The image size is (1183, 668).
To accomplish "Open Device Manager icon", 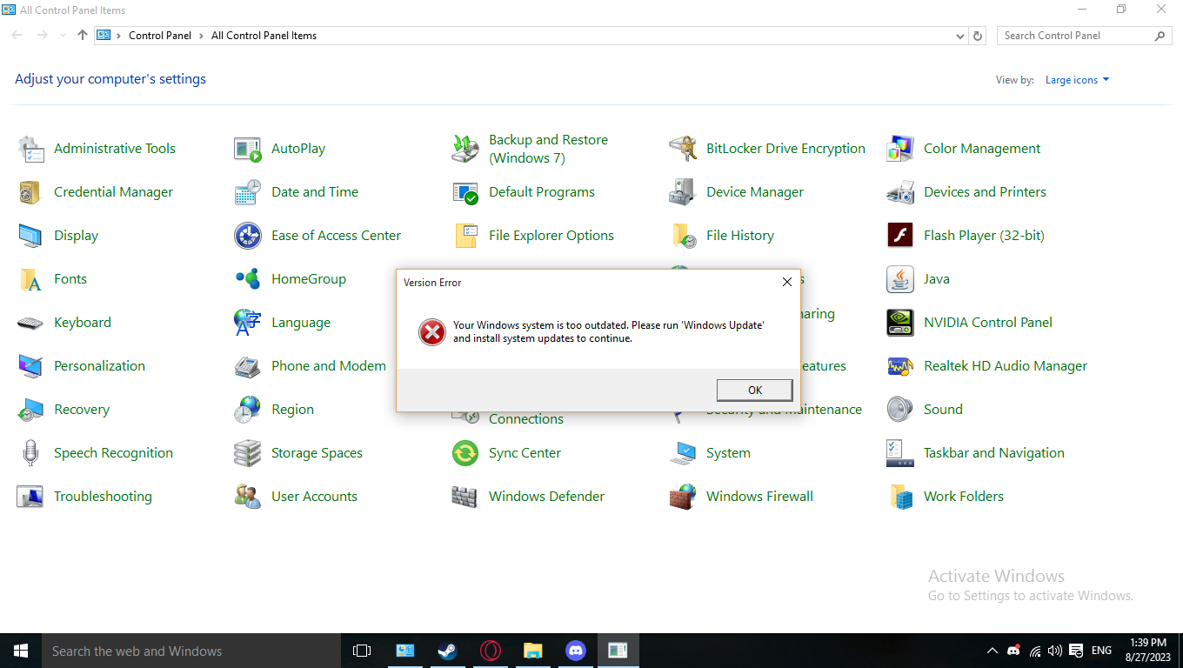I will 683,192.
